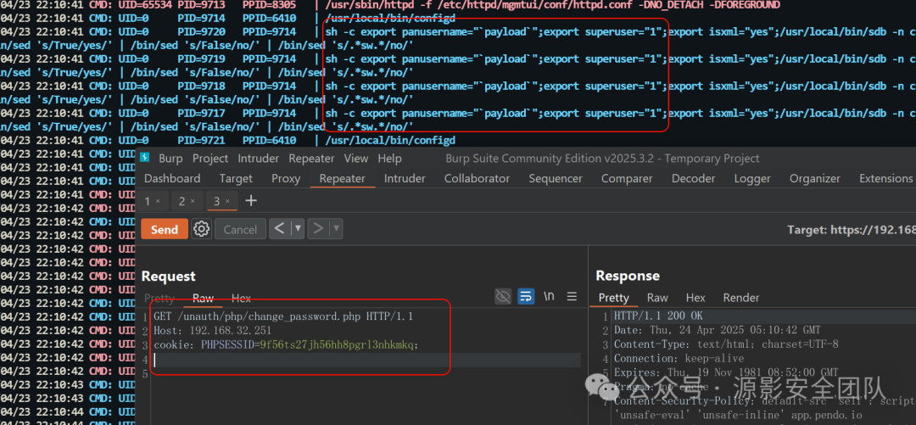The height and width of the screenshot is (425, 916).
Task: Toggle non-printable \n characters display
Action: pos(549,296)
